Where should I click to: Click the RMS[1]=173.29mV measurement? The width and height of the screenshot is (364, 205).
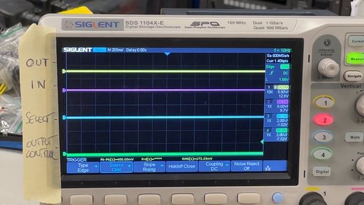pyautogui.click(x=197, y=159)
